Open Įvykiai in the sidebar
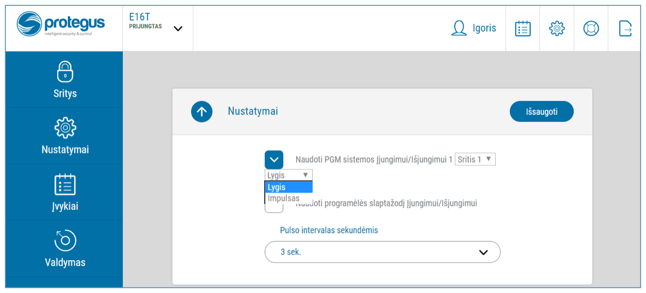The height and width of the screenshot is (293, 646). click(x=65, y=192)
